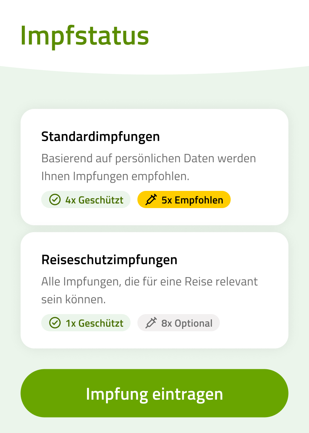The image size is (309, 433).
Task: Tap the 5x Empfohlen label text
Action: (192, 200)
